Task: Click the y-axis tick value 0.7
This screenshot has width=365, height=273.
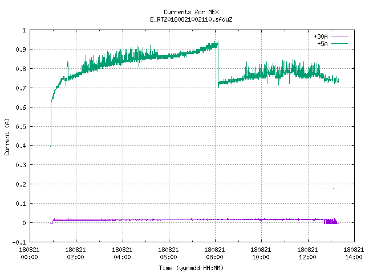Action: click(x=21, y=88)
